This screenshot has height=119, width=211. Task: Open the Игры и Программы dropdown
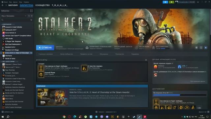point(14,16)
